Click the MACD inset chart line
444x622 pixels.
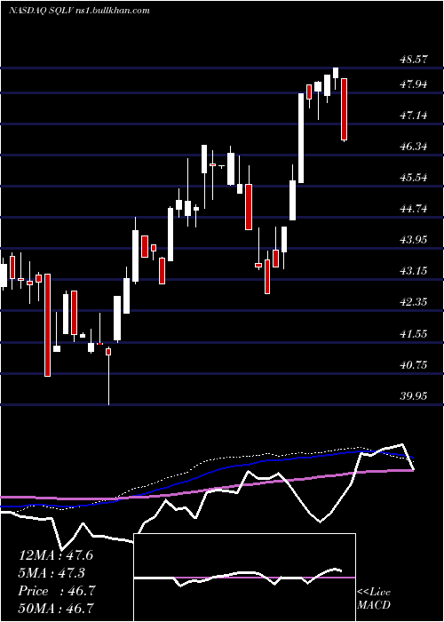tap(238, 578)
